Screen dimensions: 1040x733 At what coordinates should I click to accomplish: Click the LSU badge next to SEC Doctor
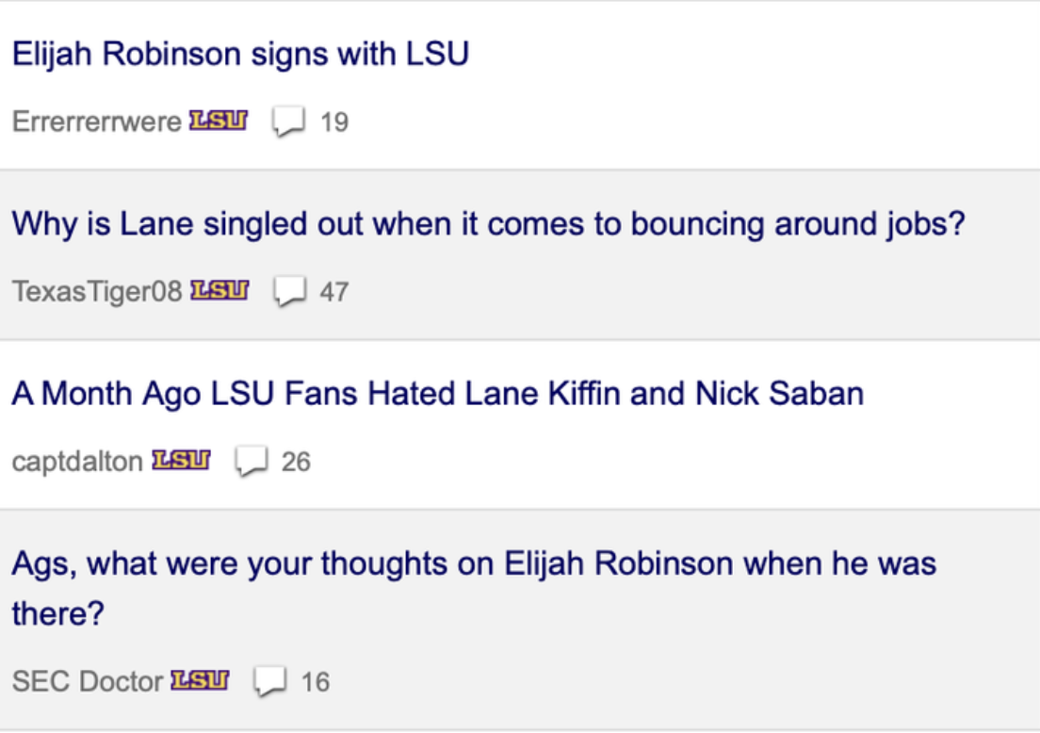click(200, 680)
